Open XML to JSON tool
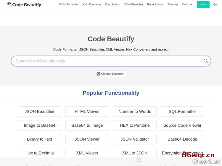 [x=135, y=153]
